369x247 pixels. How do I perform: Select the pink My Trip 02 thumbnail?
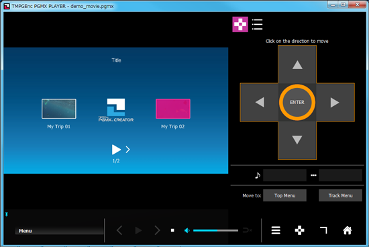click(x=173, y=109)
